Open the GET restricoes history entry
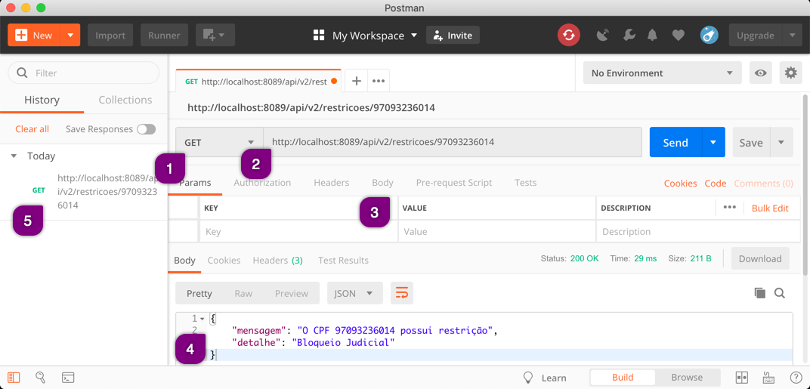Image resolution: width=810 pixels, height=389 pixels. pos(84,192)
